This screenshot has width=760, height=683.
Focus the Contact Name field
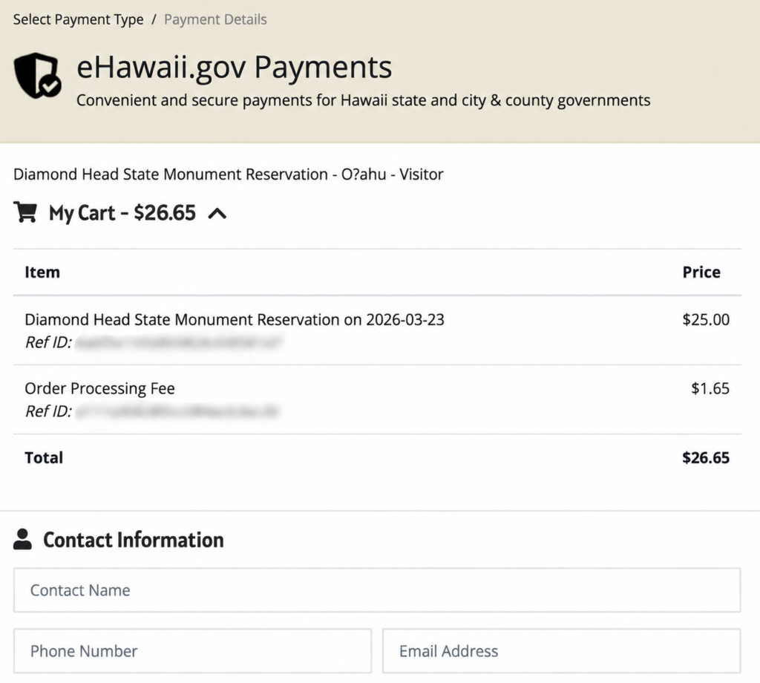click(377, 590)
